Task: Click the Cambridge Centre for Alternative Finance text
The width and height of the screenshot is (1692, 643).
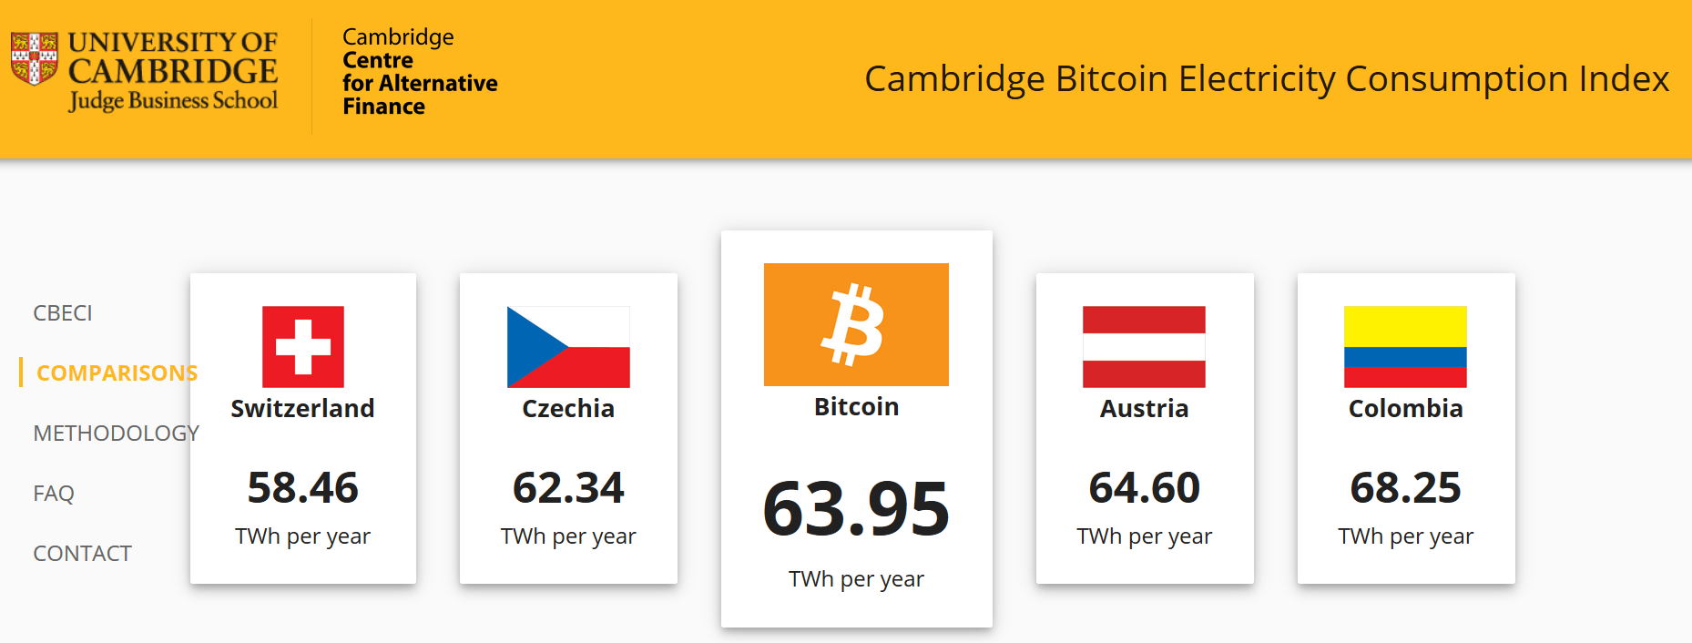Action: pos(420,72)
